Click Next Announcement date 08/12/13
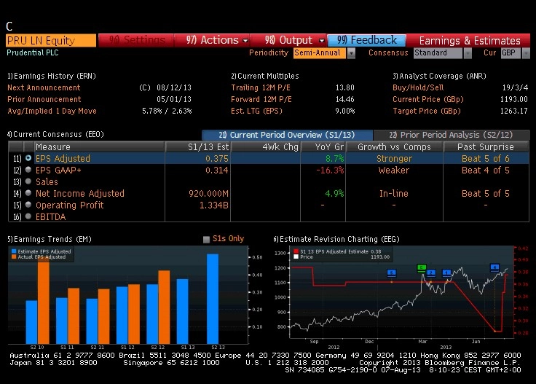Image resolution: width=536 pixels, height=384 pixels. 173,87
